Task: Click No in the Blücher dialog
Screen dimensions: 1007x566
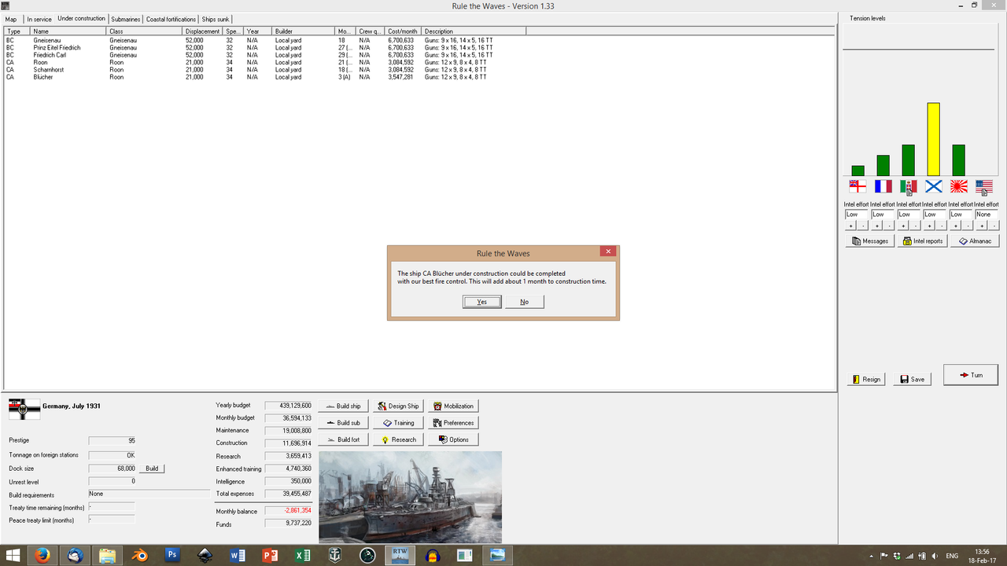Action: click(x=524, y=301)
